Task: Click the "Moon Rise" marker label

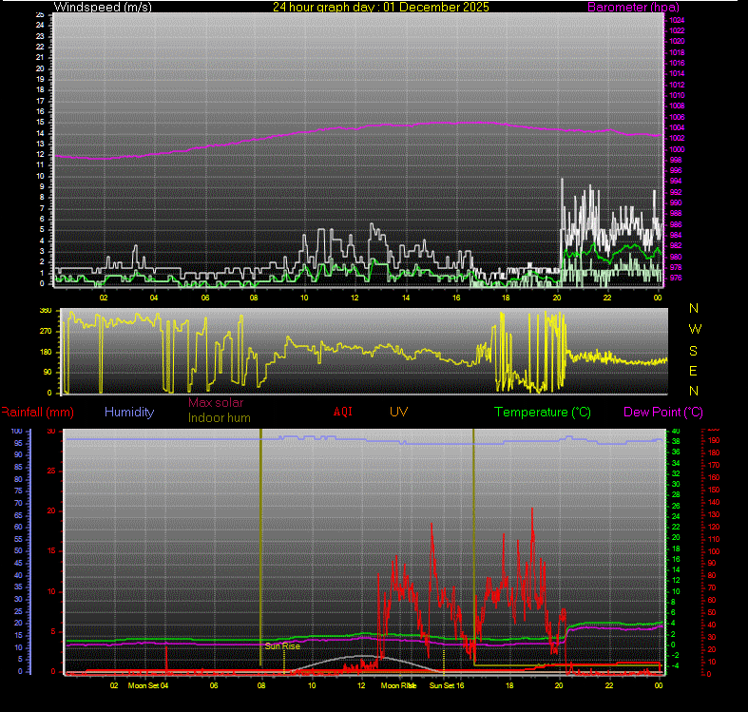Action: (398, 685)
